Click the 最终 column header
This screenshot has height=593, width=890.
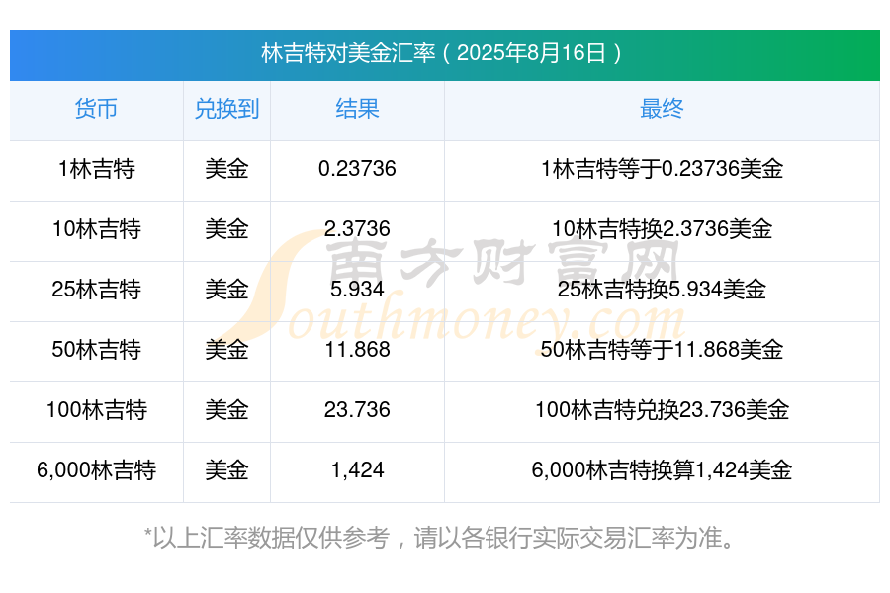662,109
